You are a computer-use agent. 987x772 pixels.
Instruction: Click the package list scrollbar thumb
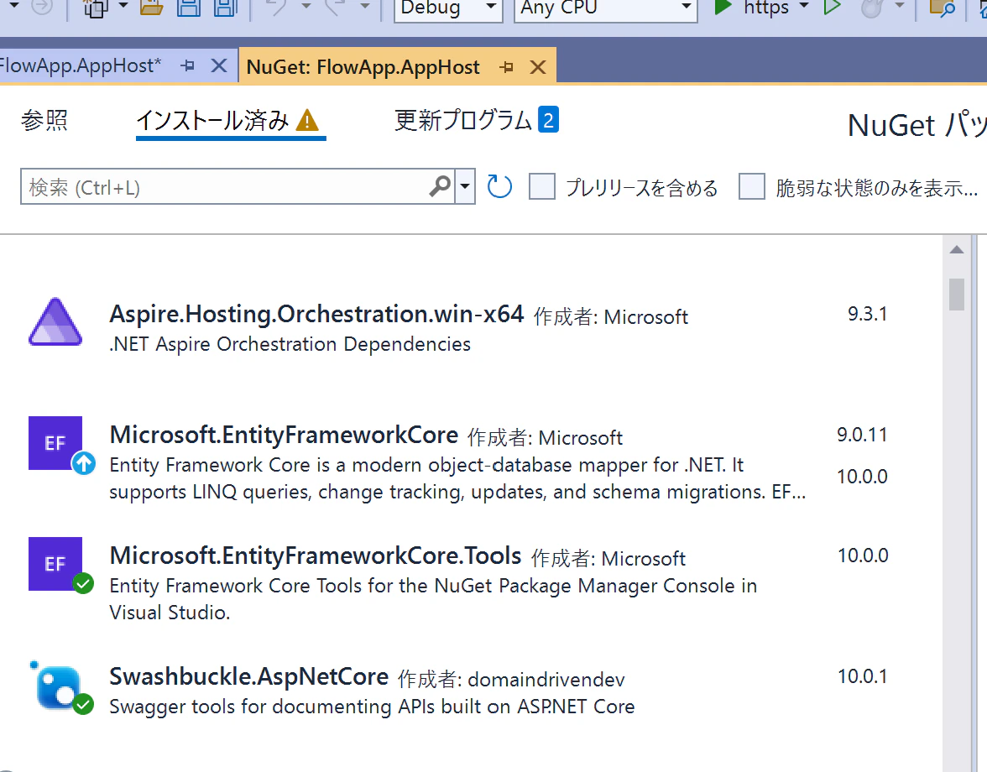click(x=957, y=294)
